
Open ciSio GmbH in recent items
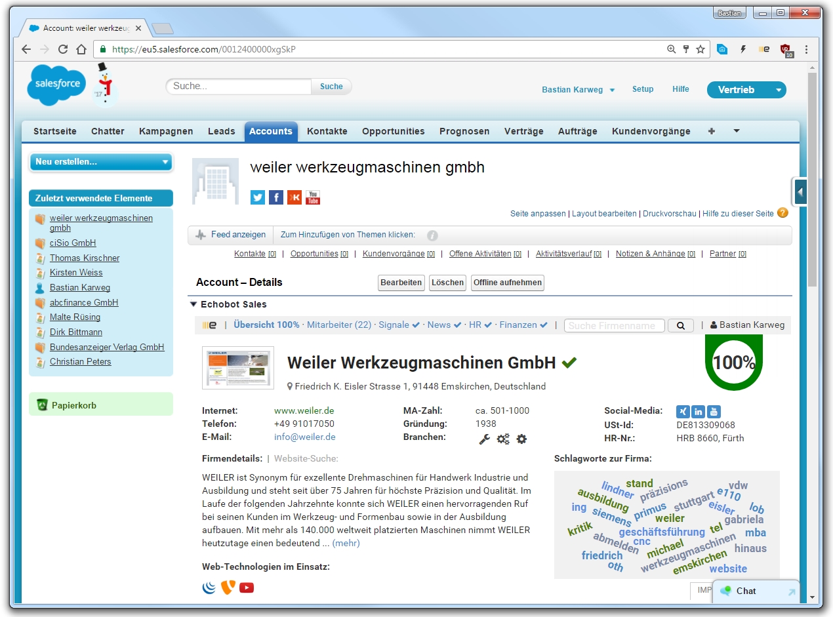[73, 243]
